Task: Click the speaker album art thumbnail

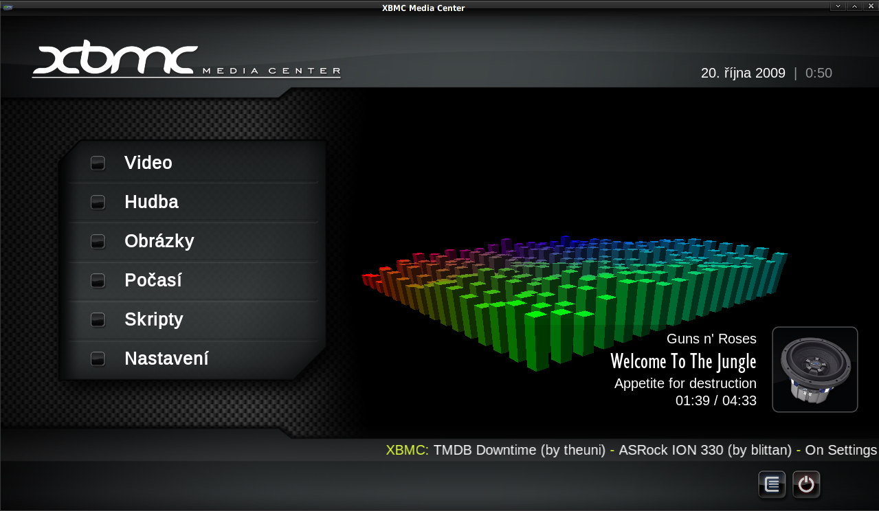Action: [814, 370]
